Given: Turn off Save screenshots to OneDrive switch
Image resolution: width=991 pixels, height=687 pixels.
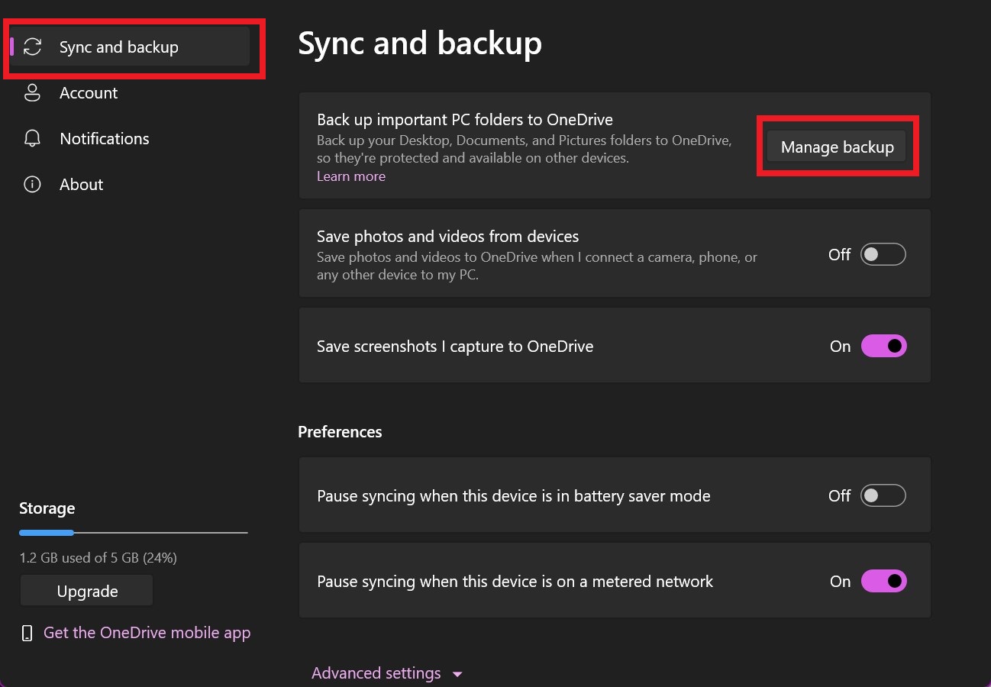Looking at the screenshot, I should point(883,347).
